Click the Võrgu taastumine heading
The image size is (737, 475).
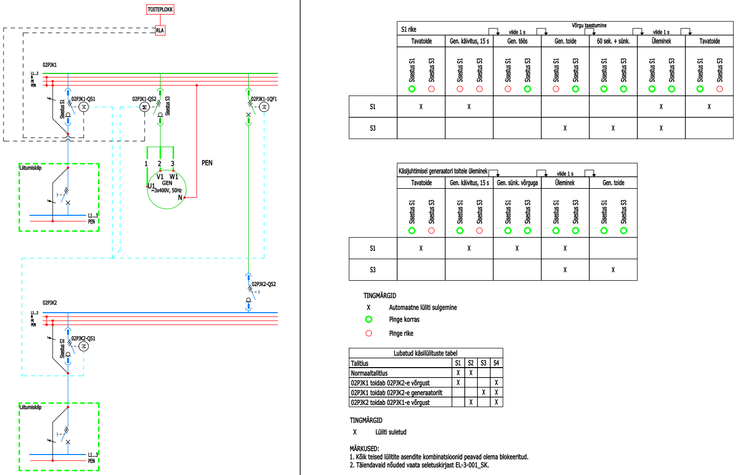click(x=589, y=25)
